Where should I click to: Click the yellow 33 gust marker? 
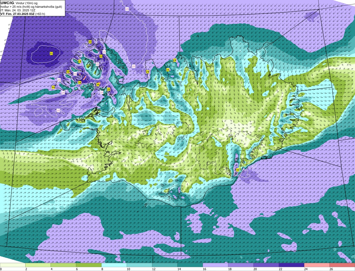point(101,56)
